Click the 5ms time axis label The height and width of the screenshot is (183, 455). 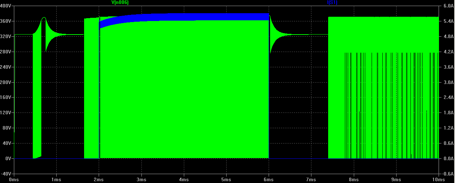click(x=226, y=179)
